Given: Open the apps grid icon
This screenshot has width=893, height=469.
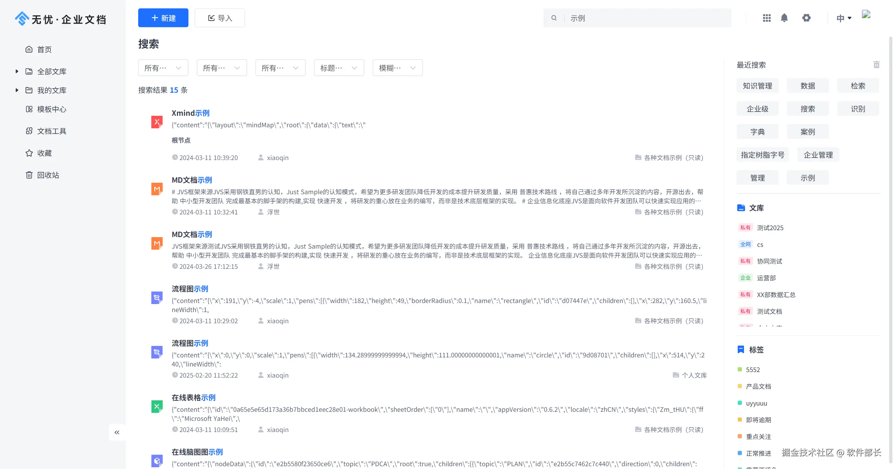Looking at the screenshot, I should click(x=766, y=18).
